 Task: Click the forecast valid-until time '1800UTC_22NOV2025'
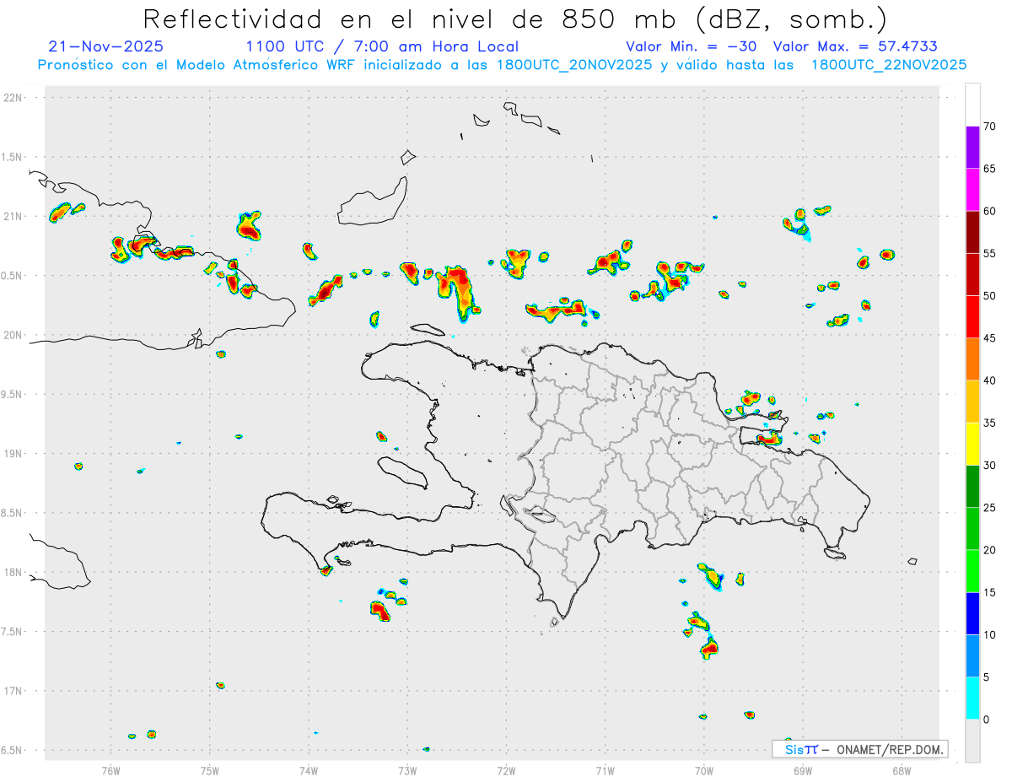coord(889,65)
